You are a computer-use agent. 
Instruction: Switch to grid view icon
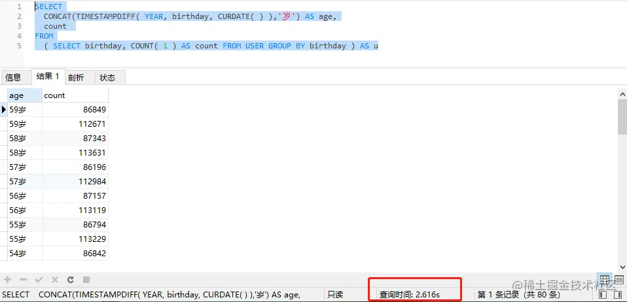pyautogui.click(x=605, y=279)
